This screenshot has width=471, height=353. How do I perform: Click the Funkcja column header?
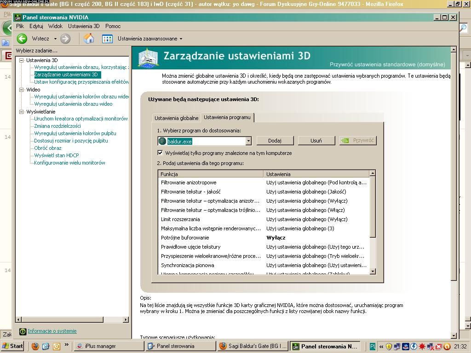tap(211, 174)
